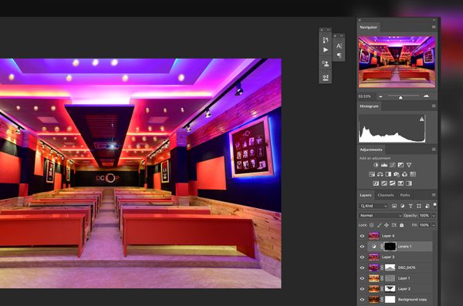This screenshot has height=306, width=463.
Task: Open the Actions panel play icon
Action: coord(326,50)
